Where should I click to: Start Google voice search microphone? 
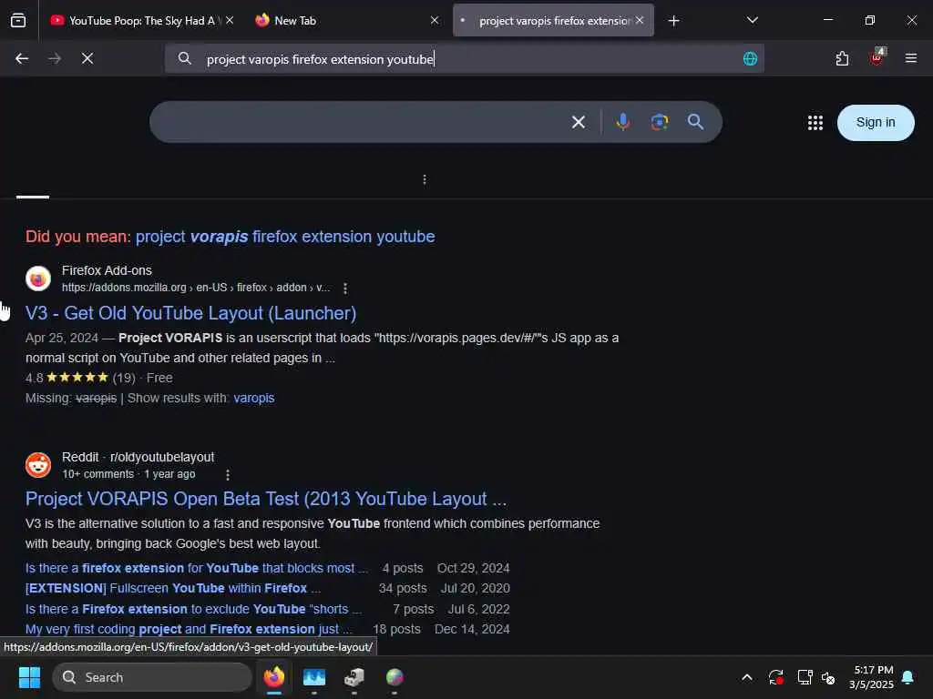tap(623, 122)
